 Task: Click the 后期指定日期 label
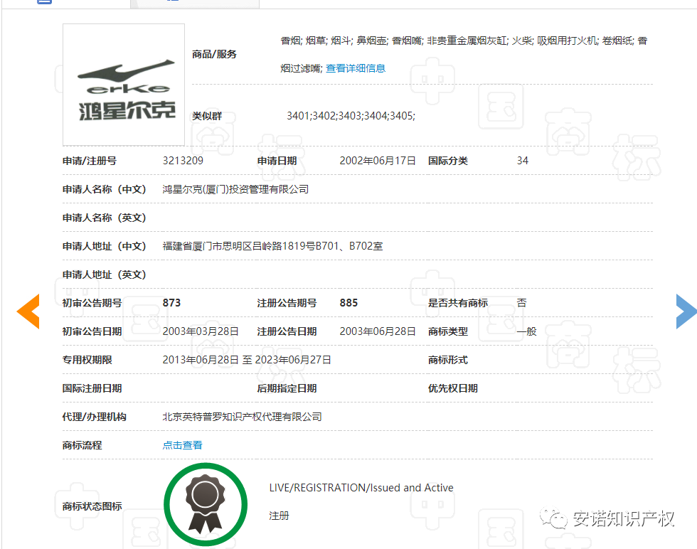coord(287,388)
